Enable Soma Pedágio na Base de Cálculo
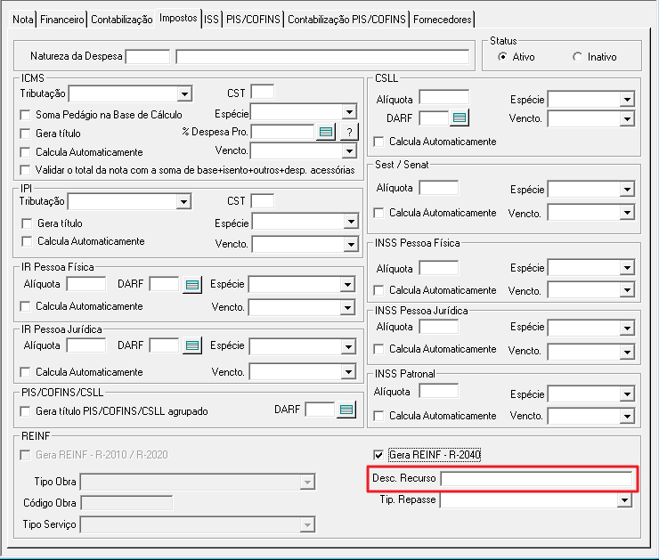Image resolution: width=659 pixels, height=560 pixels. click(x=25, y=115)
